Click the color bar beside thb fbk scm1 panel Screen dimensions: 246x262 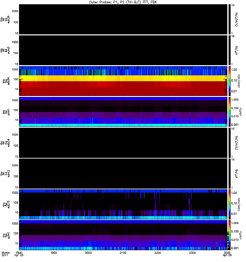click(x=230, y=112)
